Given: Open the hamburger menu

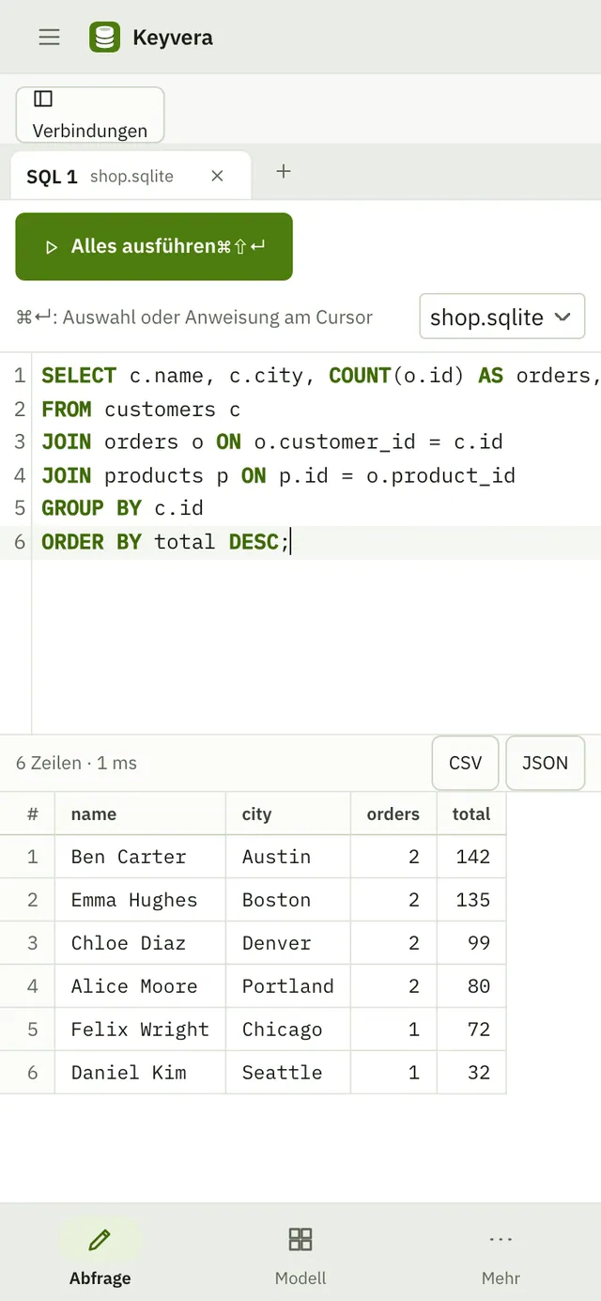Looking at the screenshot, I should [49, 37].
